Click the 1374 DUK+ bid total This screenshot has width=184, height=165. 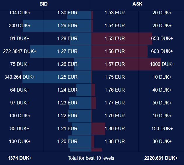(20, 158)
